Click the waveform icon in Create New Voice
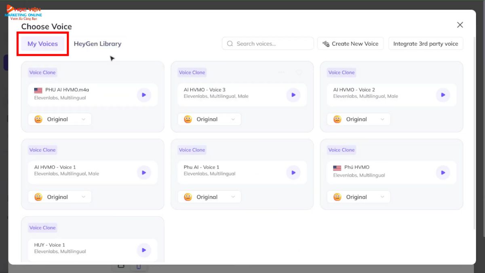 [326, 44]
